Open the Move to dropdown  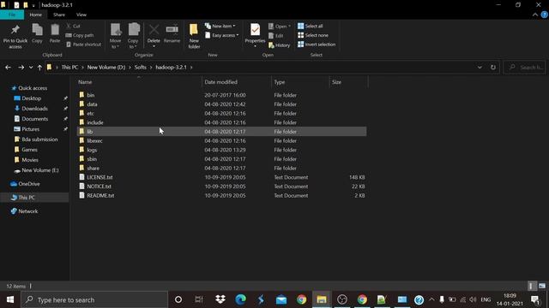coord(115,36)
